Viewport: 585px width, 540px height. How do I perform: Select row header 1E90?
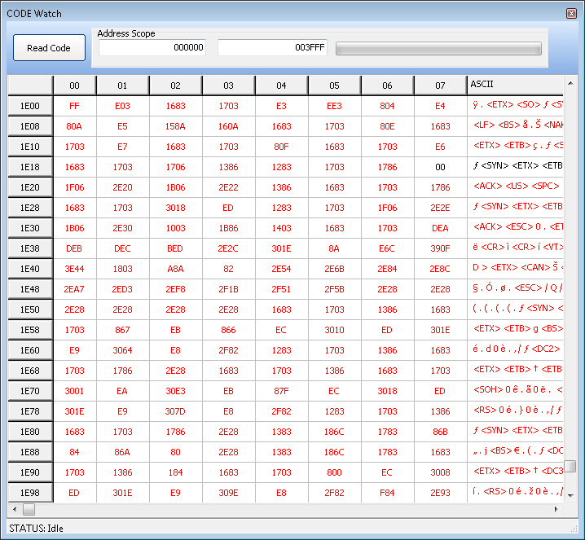(x=30, y=472)
